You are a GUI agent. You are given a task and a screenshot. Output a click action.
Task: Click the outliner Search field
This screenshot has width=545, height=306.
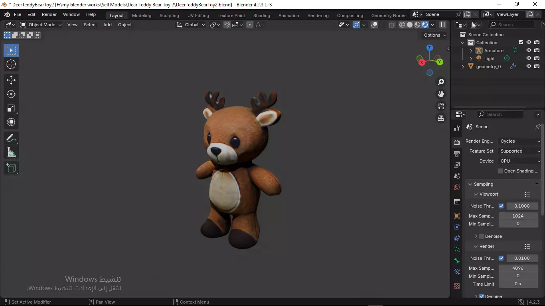(x=511, y=25)
